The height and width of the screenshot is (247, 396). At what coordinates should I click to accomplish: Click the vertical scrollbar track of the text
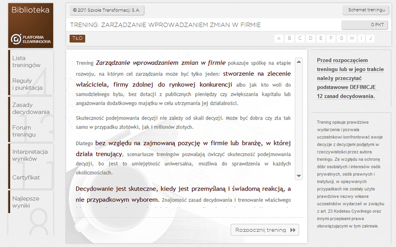click(299, 119)
